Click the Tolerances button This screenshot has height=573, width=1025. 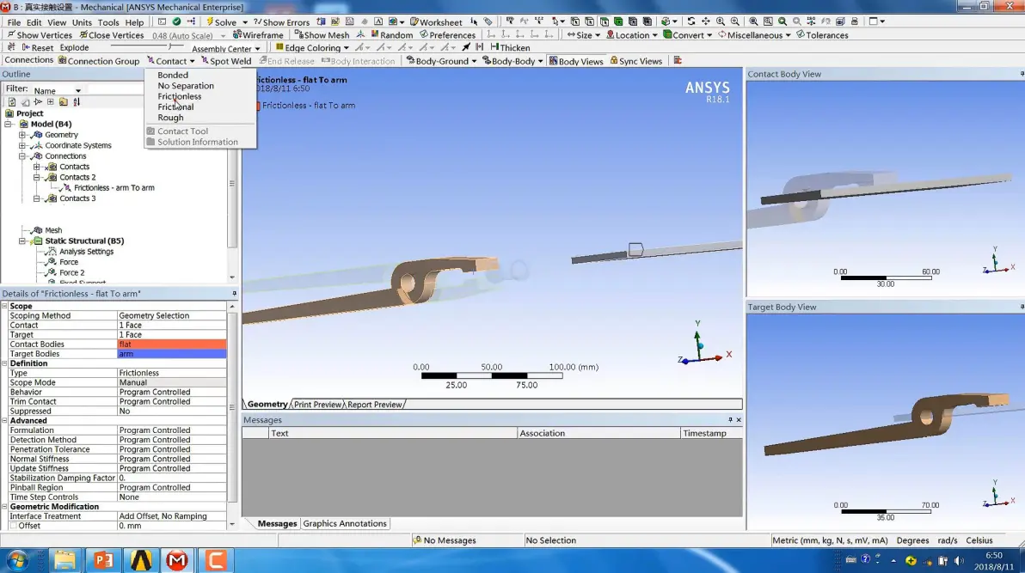(x=822, y=34)
